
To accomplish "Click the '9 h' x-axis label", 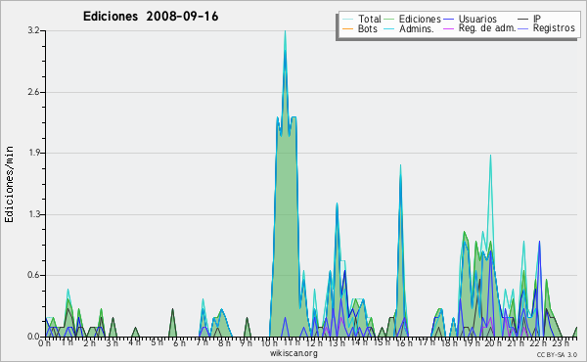I will point(246,343).
